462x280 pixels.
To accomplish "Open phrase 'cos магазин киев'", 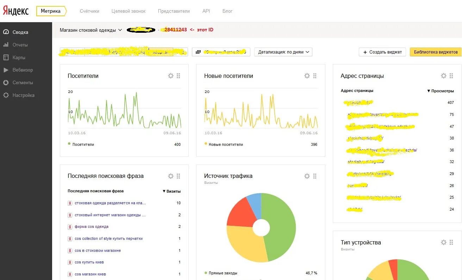I will tap(90, 274).
